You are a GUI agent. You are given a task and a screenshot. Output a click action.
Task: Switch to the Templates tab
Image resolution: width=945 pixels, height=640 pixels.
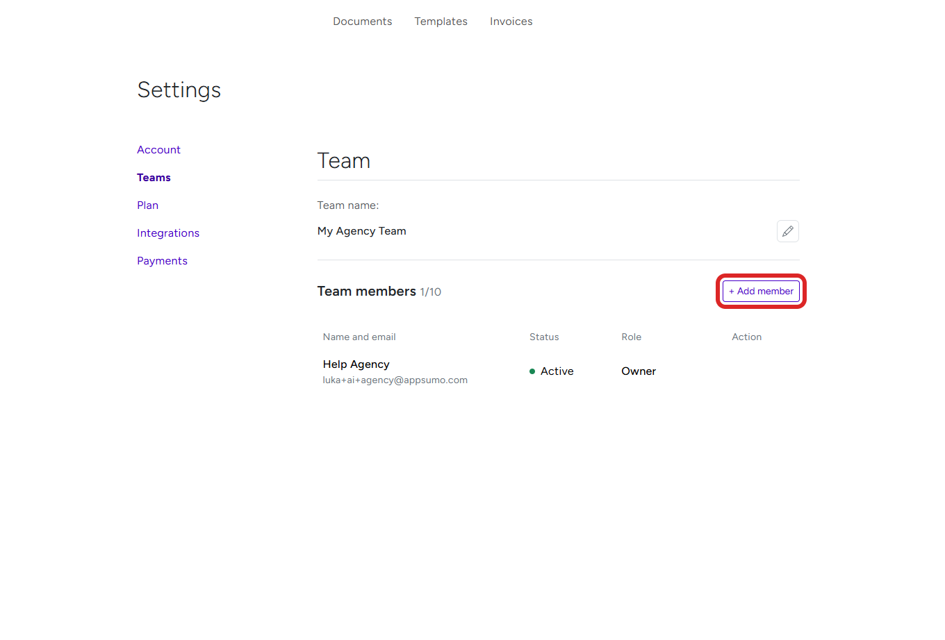click(x=441, y=21)
